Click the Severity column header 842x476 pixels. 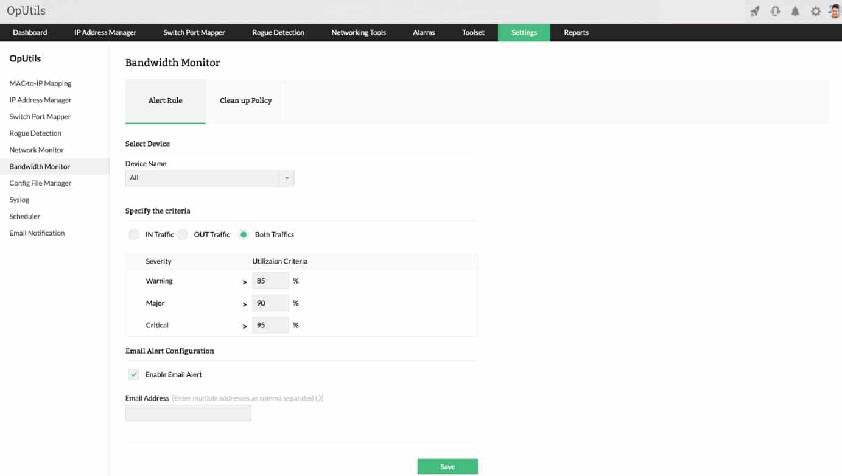(x=158, y=261)
